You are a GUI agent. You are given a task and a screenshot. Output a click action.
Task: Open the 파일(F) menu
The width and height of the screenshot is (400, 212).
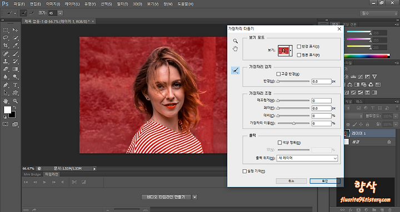[x=19, y=4]
